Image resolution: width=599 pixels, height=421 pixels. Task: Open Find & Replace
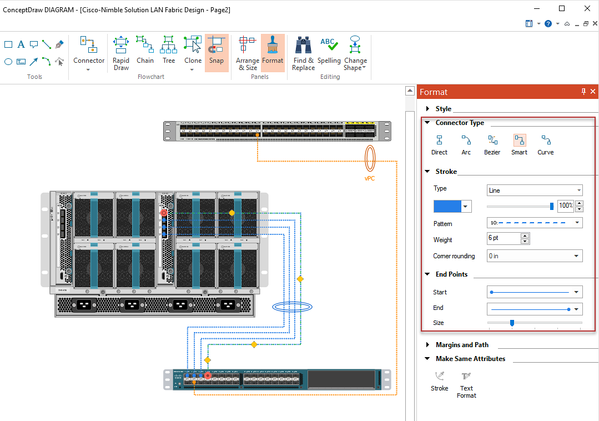tap(303, 53)
